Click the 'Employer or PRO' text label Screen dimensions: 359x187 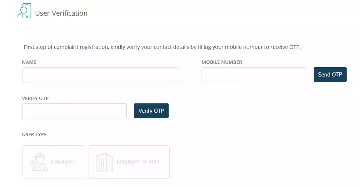tap(138, 162)
